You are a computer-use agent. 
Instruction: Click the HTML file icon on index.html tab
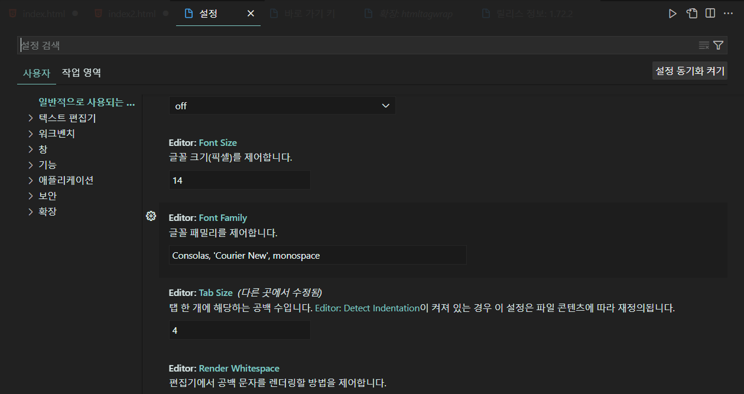(x=13, y=14)
